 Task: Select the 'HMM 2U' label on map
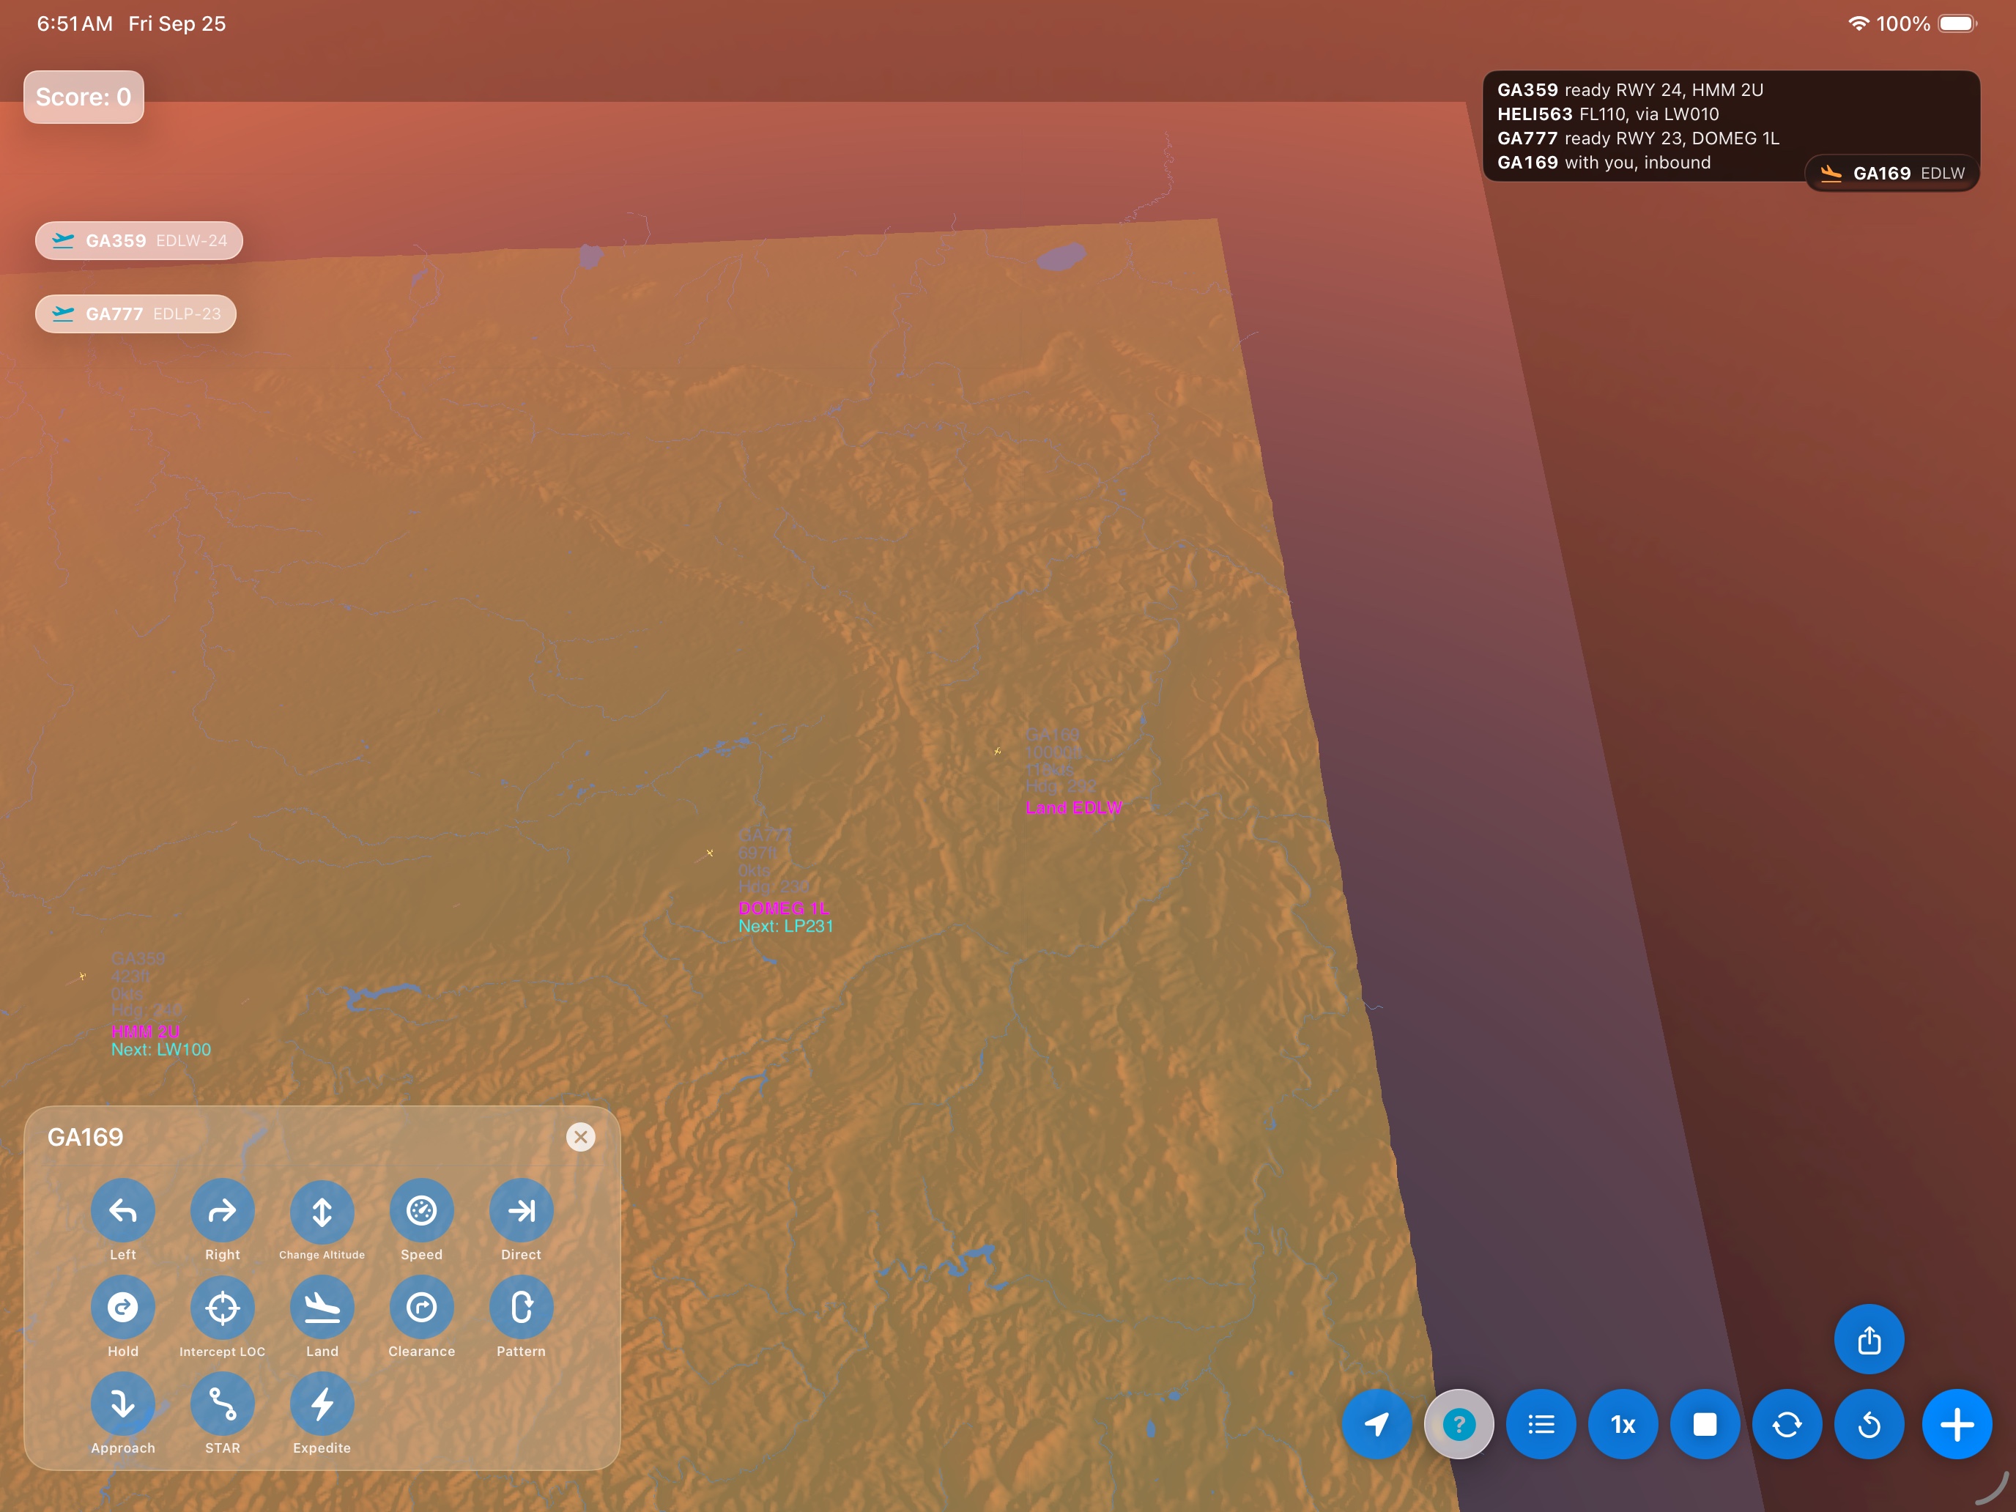(146, 1031)
